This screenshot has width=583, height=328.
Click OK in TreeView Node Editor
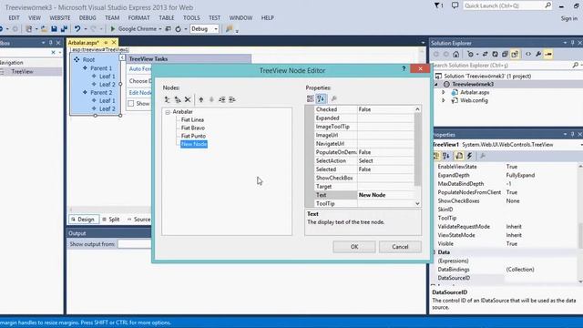[354, 247]
